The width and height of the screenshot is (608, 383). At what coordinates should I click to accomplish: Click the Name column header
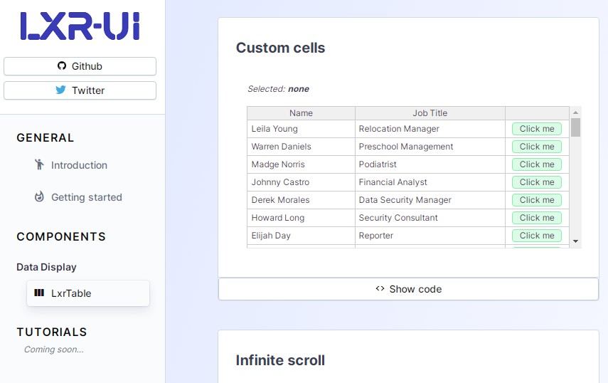coord(301,113)
